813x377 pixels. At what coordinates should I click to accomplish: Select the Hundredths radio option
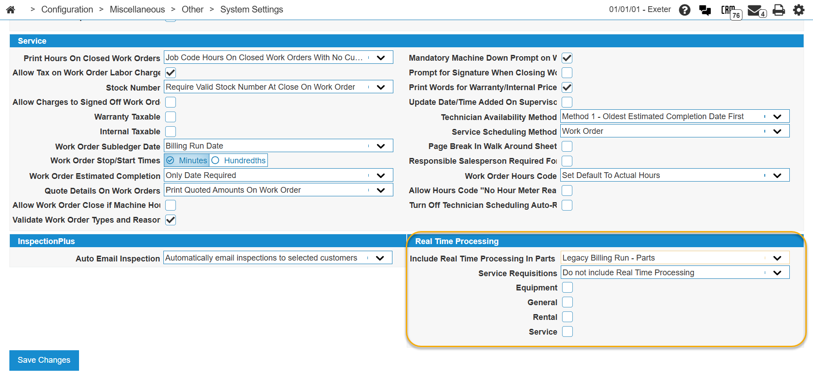coord(216,161)
